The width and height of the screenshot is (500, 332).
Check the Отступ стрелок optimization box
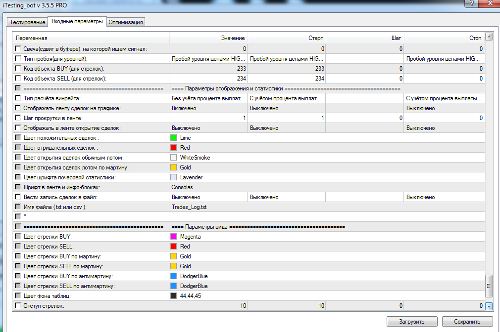18,306
